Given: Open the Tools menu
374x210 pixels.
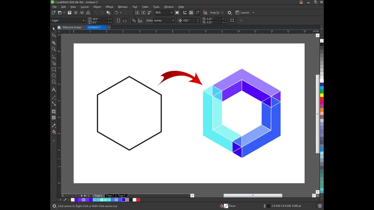Looking at the screenshot, I should pos(156,7).
